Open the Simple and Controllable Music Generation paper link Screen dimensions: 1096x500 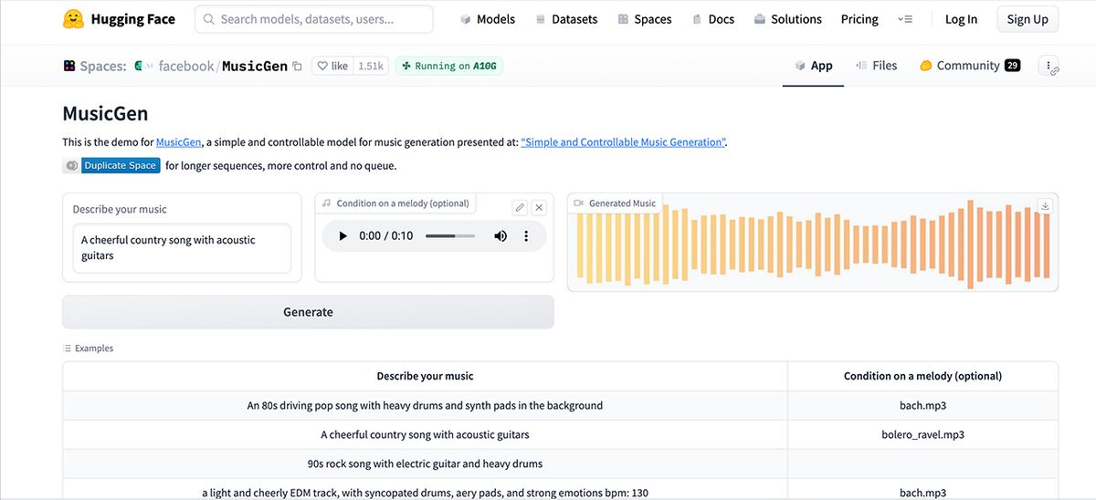tap(624, 142)
